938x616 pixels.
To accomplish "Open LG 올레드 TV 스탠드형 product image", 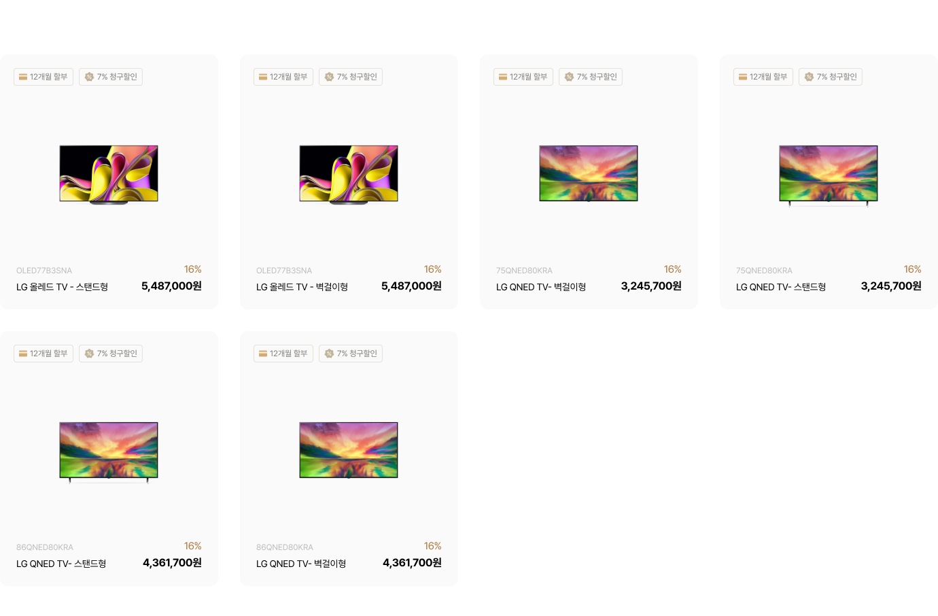I will [x=109, y=174].
